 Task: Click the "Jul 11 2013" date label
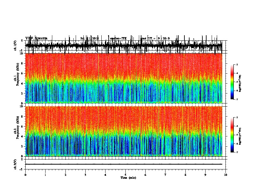pos(89,38)
